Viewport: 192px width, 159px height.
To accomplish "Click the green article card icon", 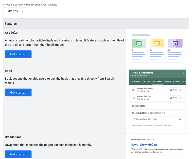I will tap(139, 43).
